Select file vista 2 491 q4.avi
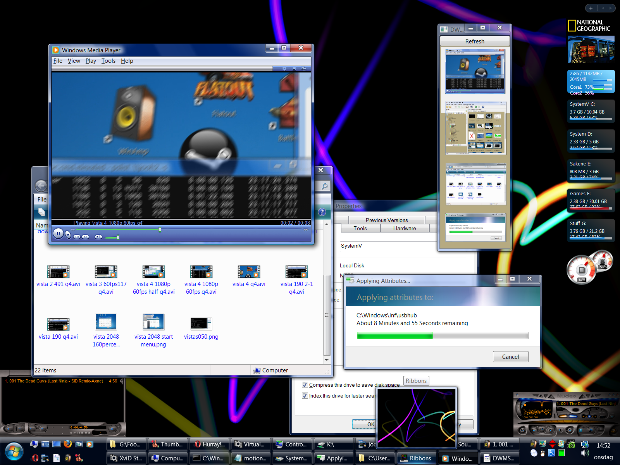This screenshot has width=620, height=465. [58, 276]
